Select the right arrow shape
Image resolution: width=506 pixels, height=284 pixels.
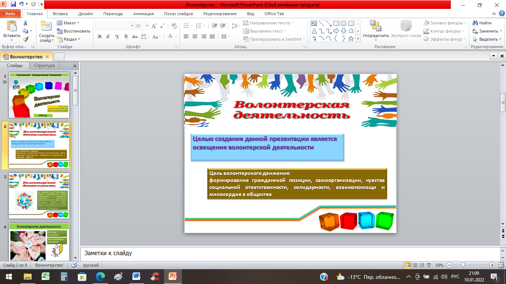click(x=336, y=31)
